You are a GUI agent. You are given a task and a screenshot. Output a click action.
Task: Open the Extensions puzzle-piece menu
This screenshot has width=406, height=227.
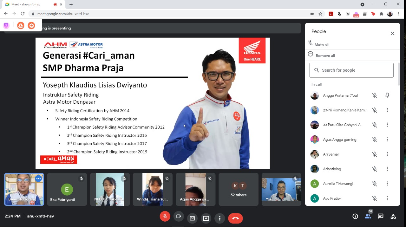[382, 14]
